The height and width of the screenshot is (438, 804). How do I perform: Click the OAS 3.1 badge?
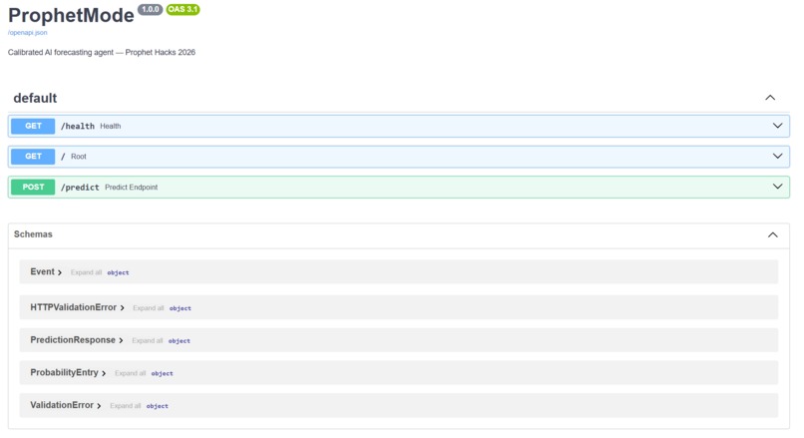coord(183,9)
